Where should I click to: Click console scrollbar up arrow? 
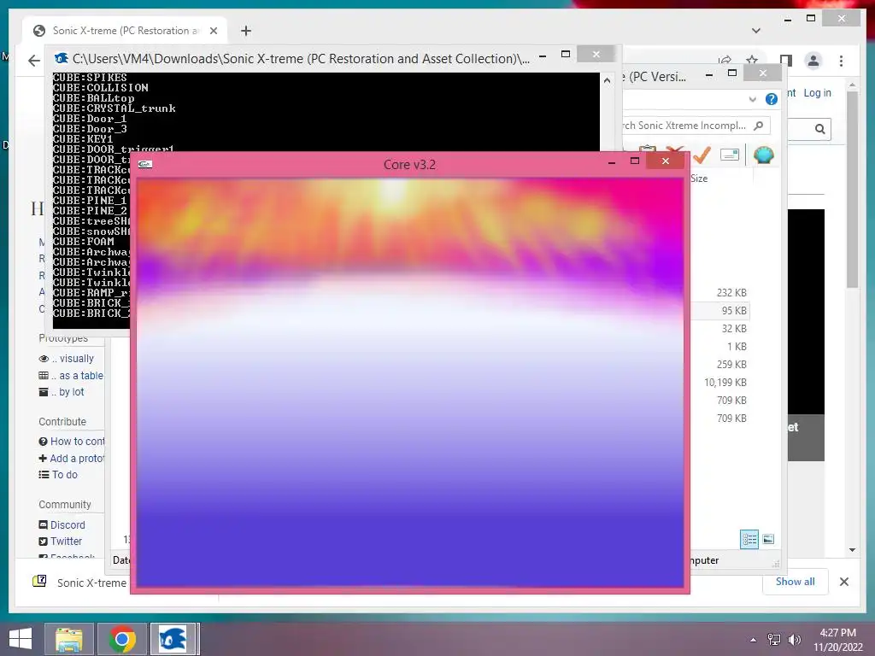608,80
